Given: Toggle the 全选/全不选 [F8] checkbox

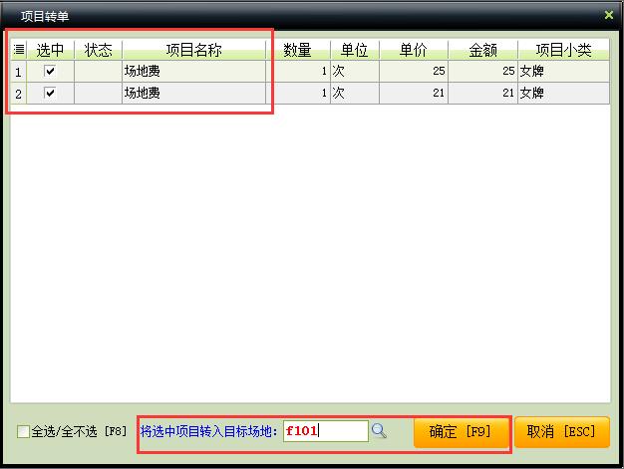Looking at the screenshot, I should (x=23, y=431).
